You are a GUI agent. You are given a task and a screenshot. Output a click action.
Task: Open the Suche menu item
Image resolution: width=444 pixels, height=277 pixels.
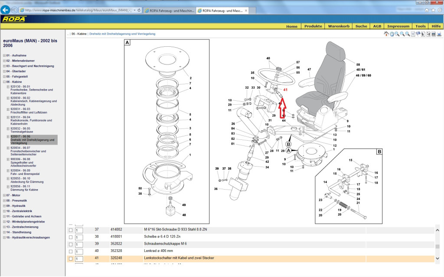pyautogui.click(x=361, y=26)
